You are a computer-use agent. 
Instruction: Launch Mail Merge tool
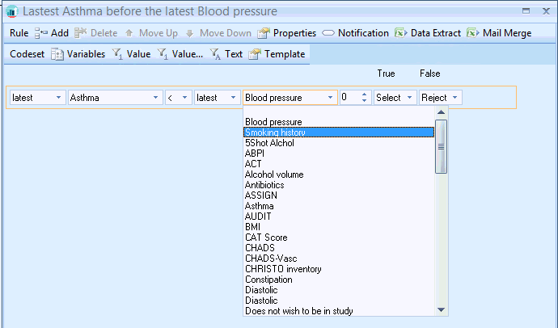(x=473, y=33)
